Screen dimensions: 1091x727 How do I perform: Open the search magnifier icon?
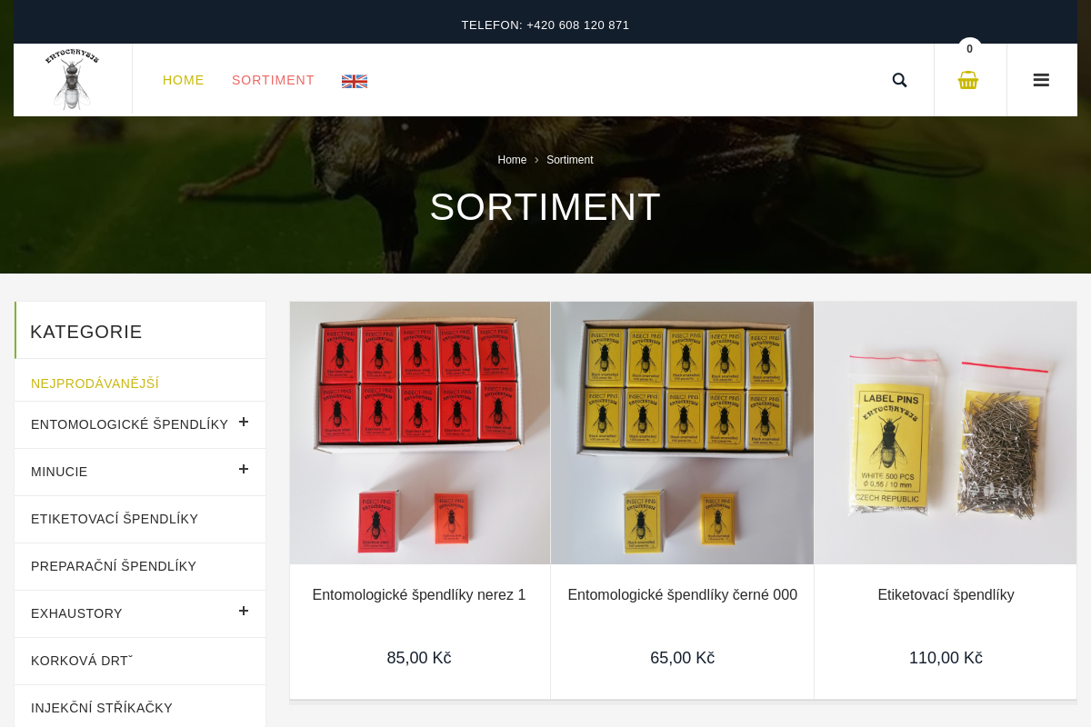pyautogui.click(x=899, y=80)
